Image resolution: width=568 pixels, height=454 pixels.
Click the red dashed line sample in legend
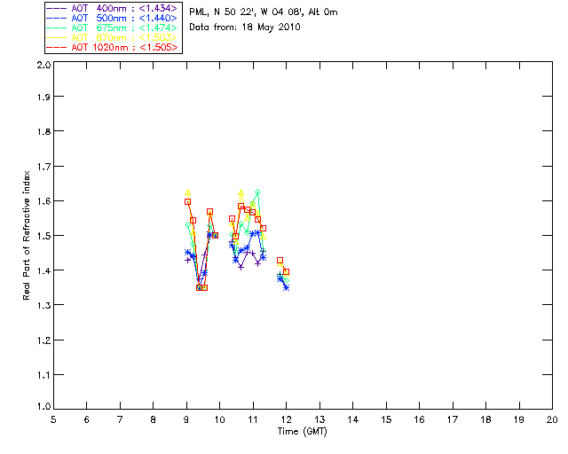(57, 47)
